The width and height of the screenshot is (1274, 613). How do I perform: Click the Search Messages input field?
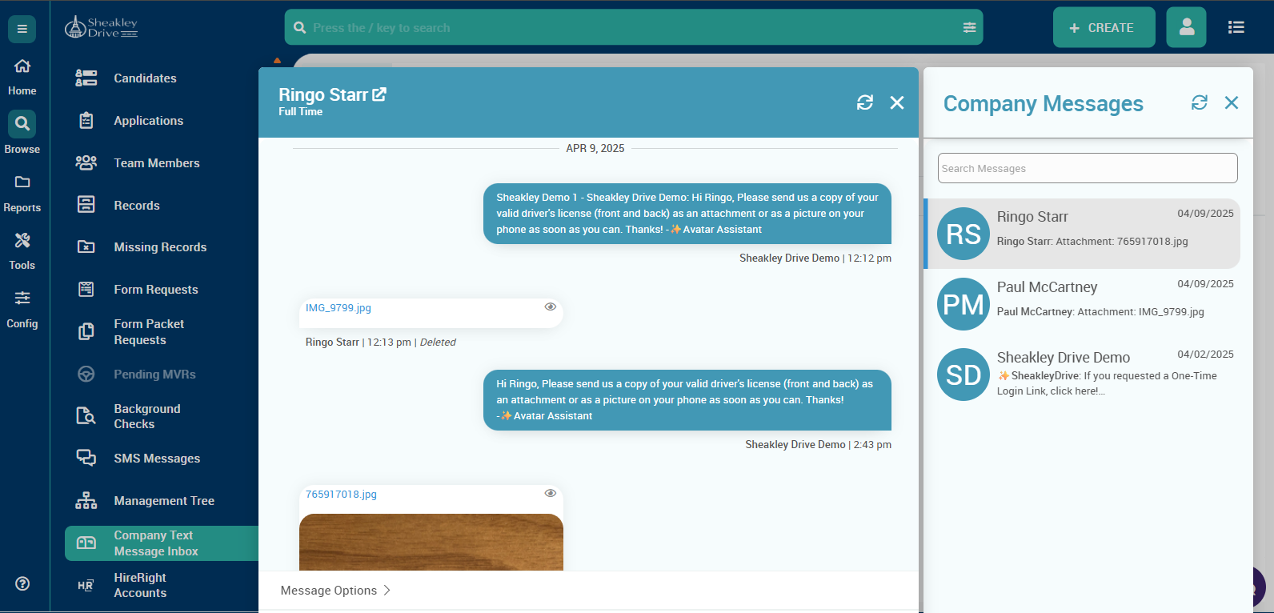pyautogui.click(x=1087, y=168)
